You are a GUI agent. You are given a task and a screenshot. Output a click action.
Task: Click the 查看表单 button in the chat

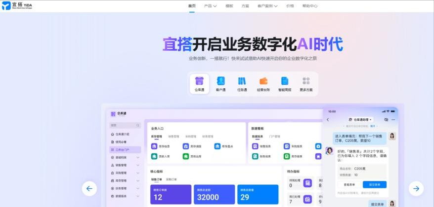pyautogui.click(x=350, y=185)
